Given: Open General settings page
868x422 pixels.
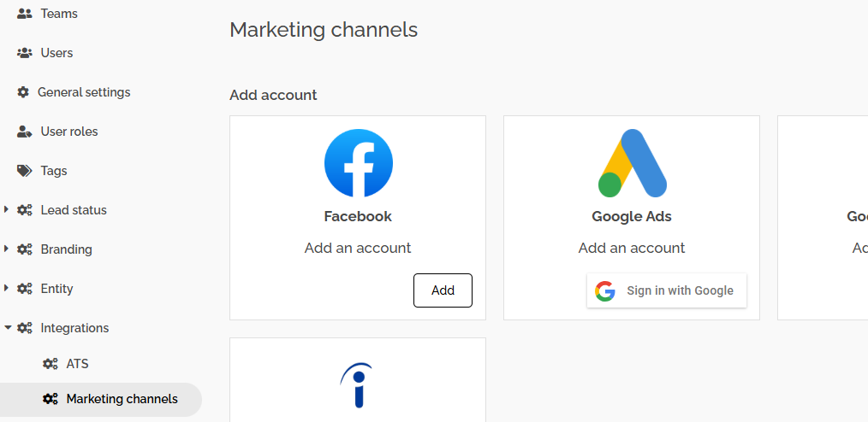Looking at the screenshot, I should pos(84,92).
